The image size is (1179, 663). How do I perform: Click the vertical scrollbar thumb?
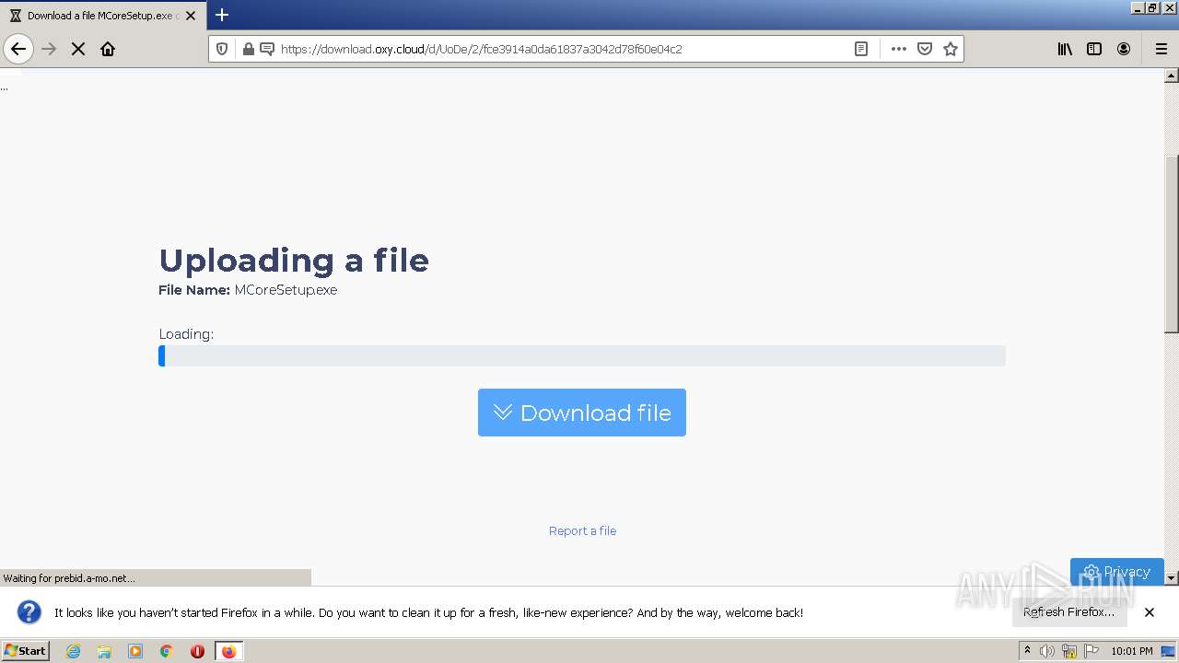pos(1172,244)
